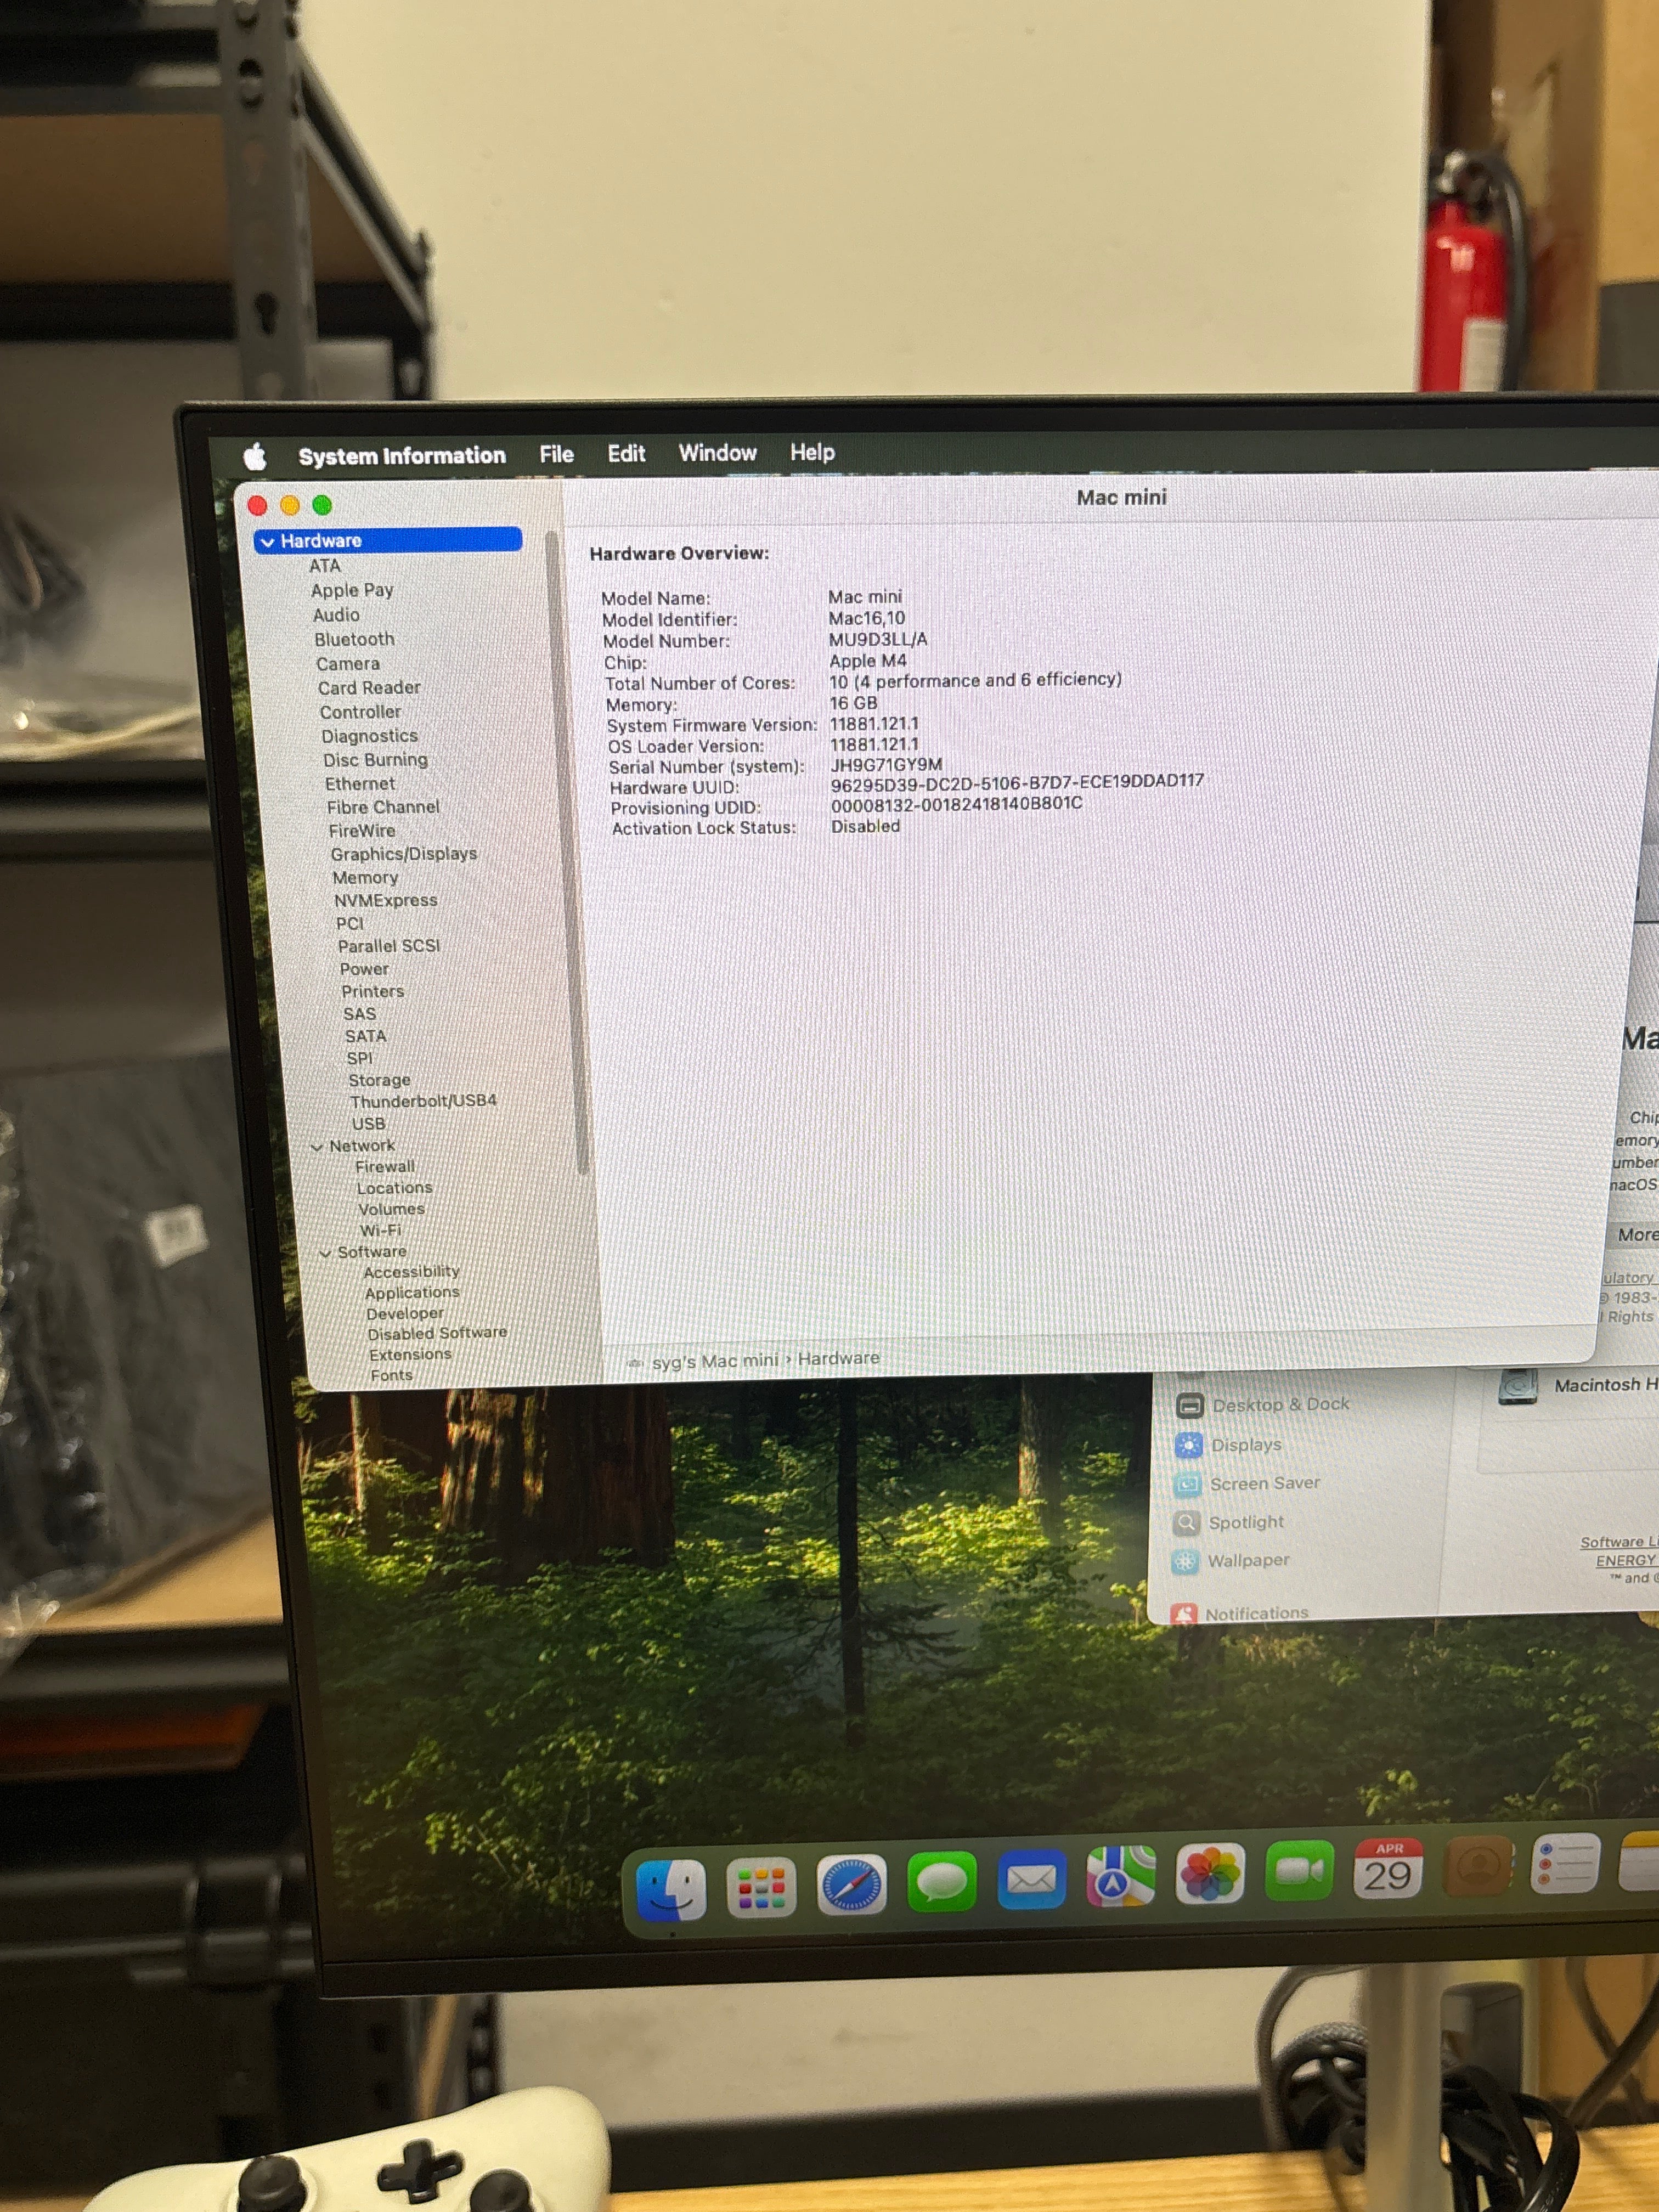This screenshot has height=2212, width=1659.
Task: Open the File menu
Action: pos(557,454)
